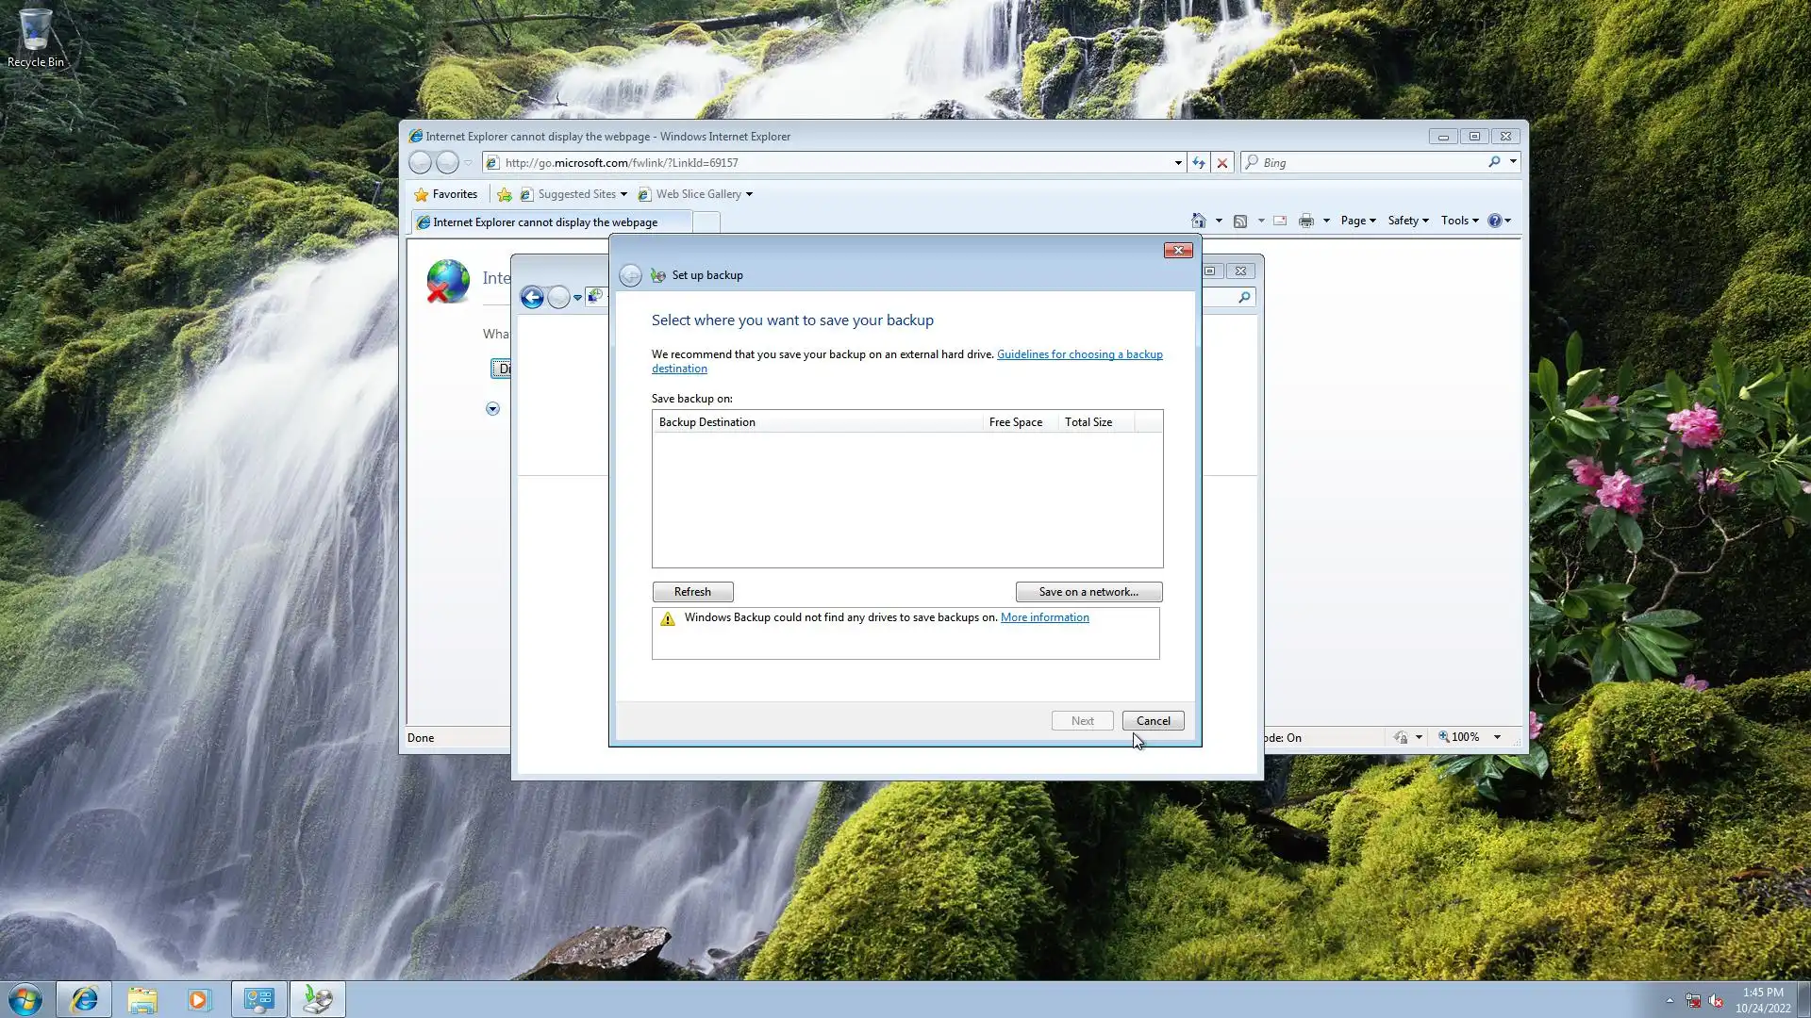
Task: Expand the address bar dropdown arrow
Action: 1178,163
